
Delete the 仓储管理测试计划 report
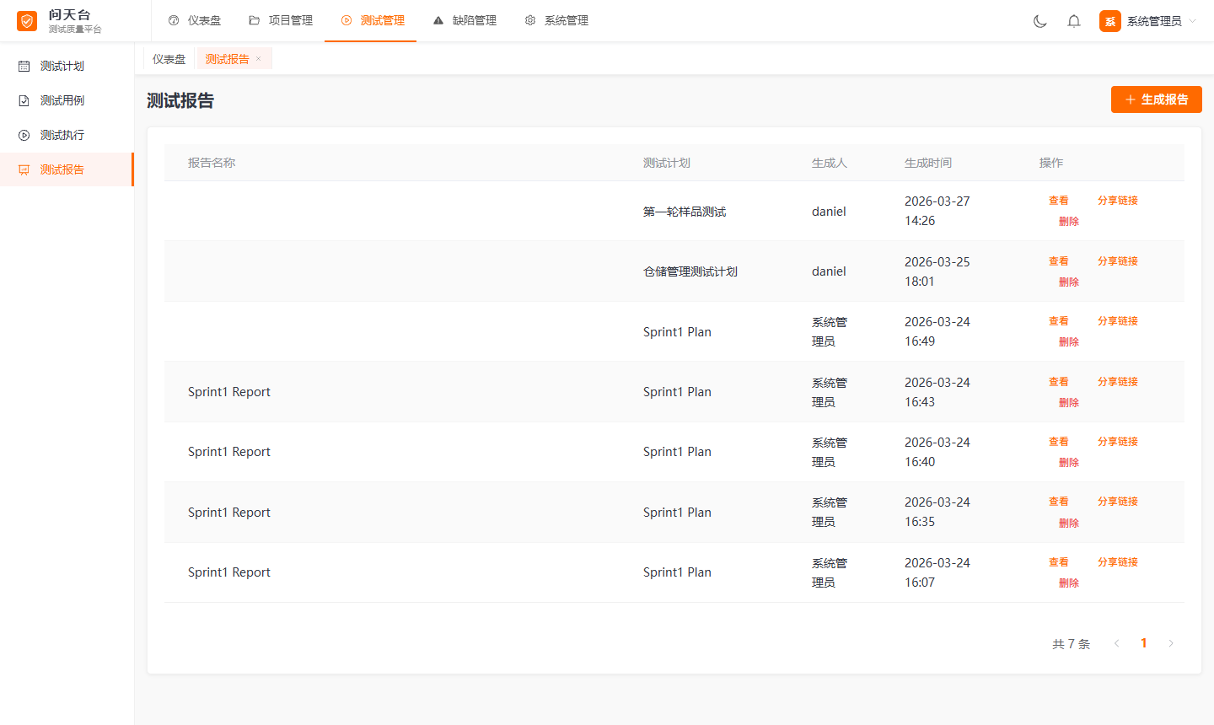[x=1069, y=282]
